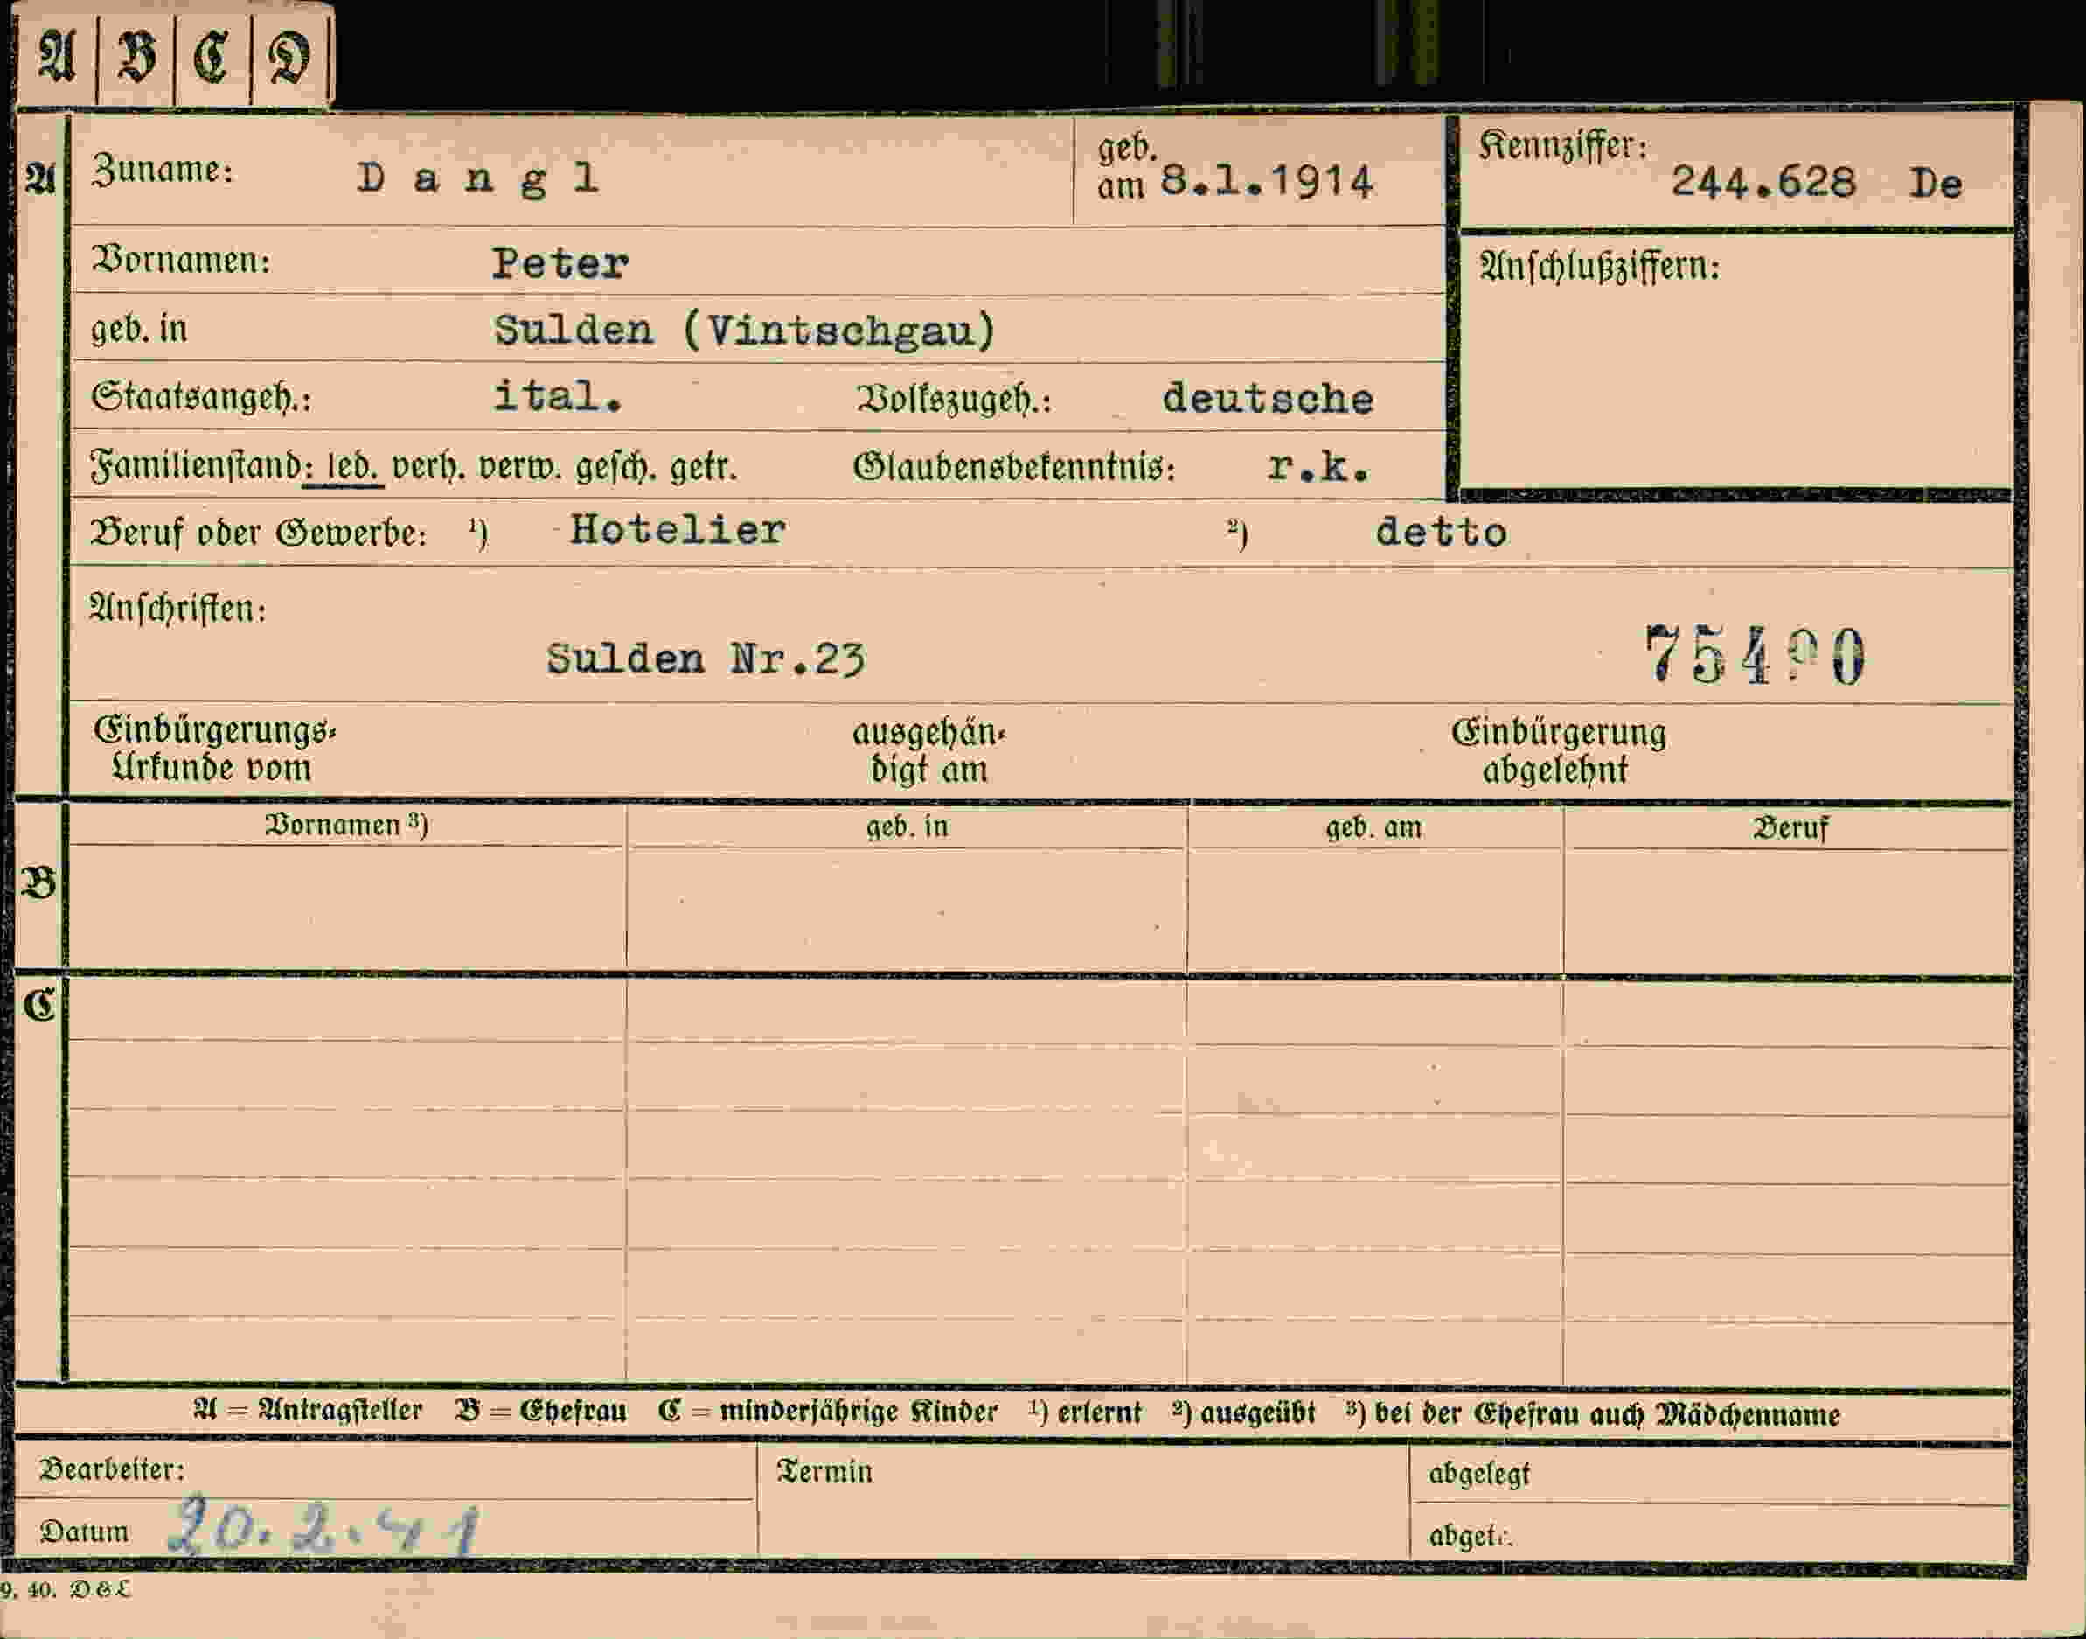Viewport: 2086px width, 1639px height.
Task: Click the 'Vornamen ³)' column header
Action: (x=346, y=826)
